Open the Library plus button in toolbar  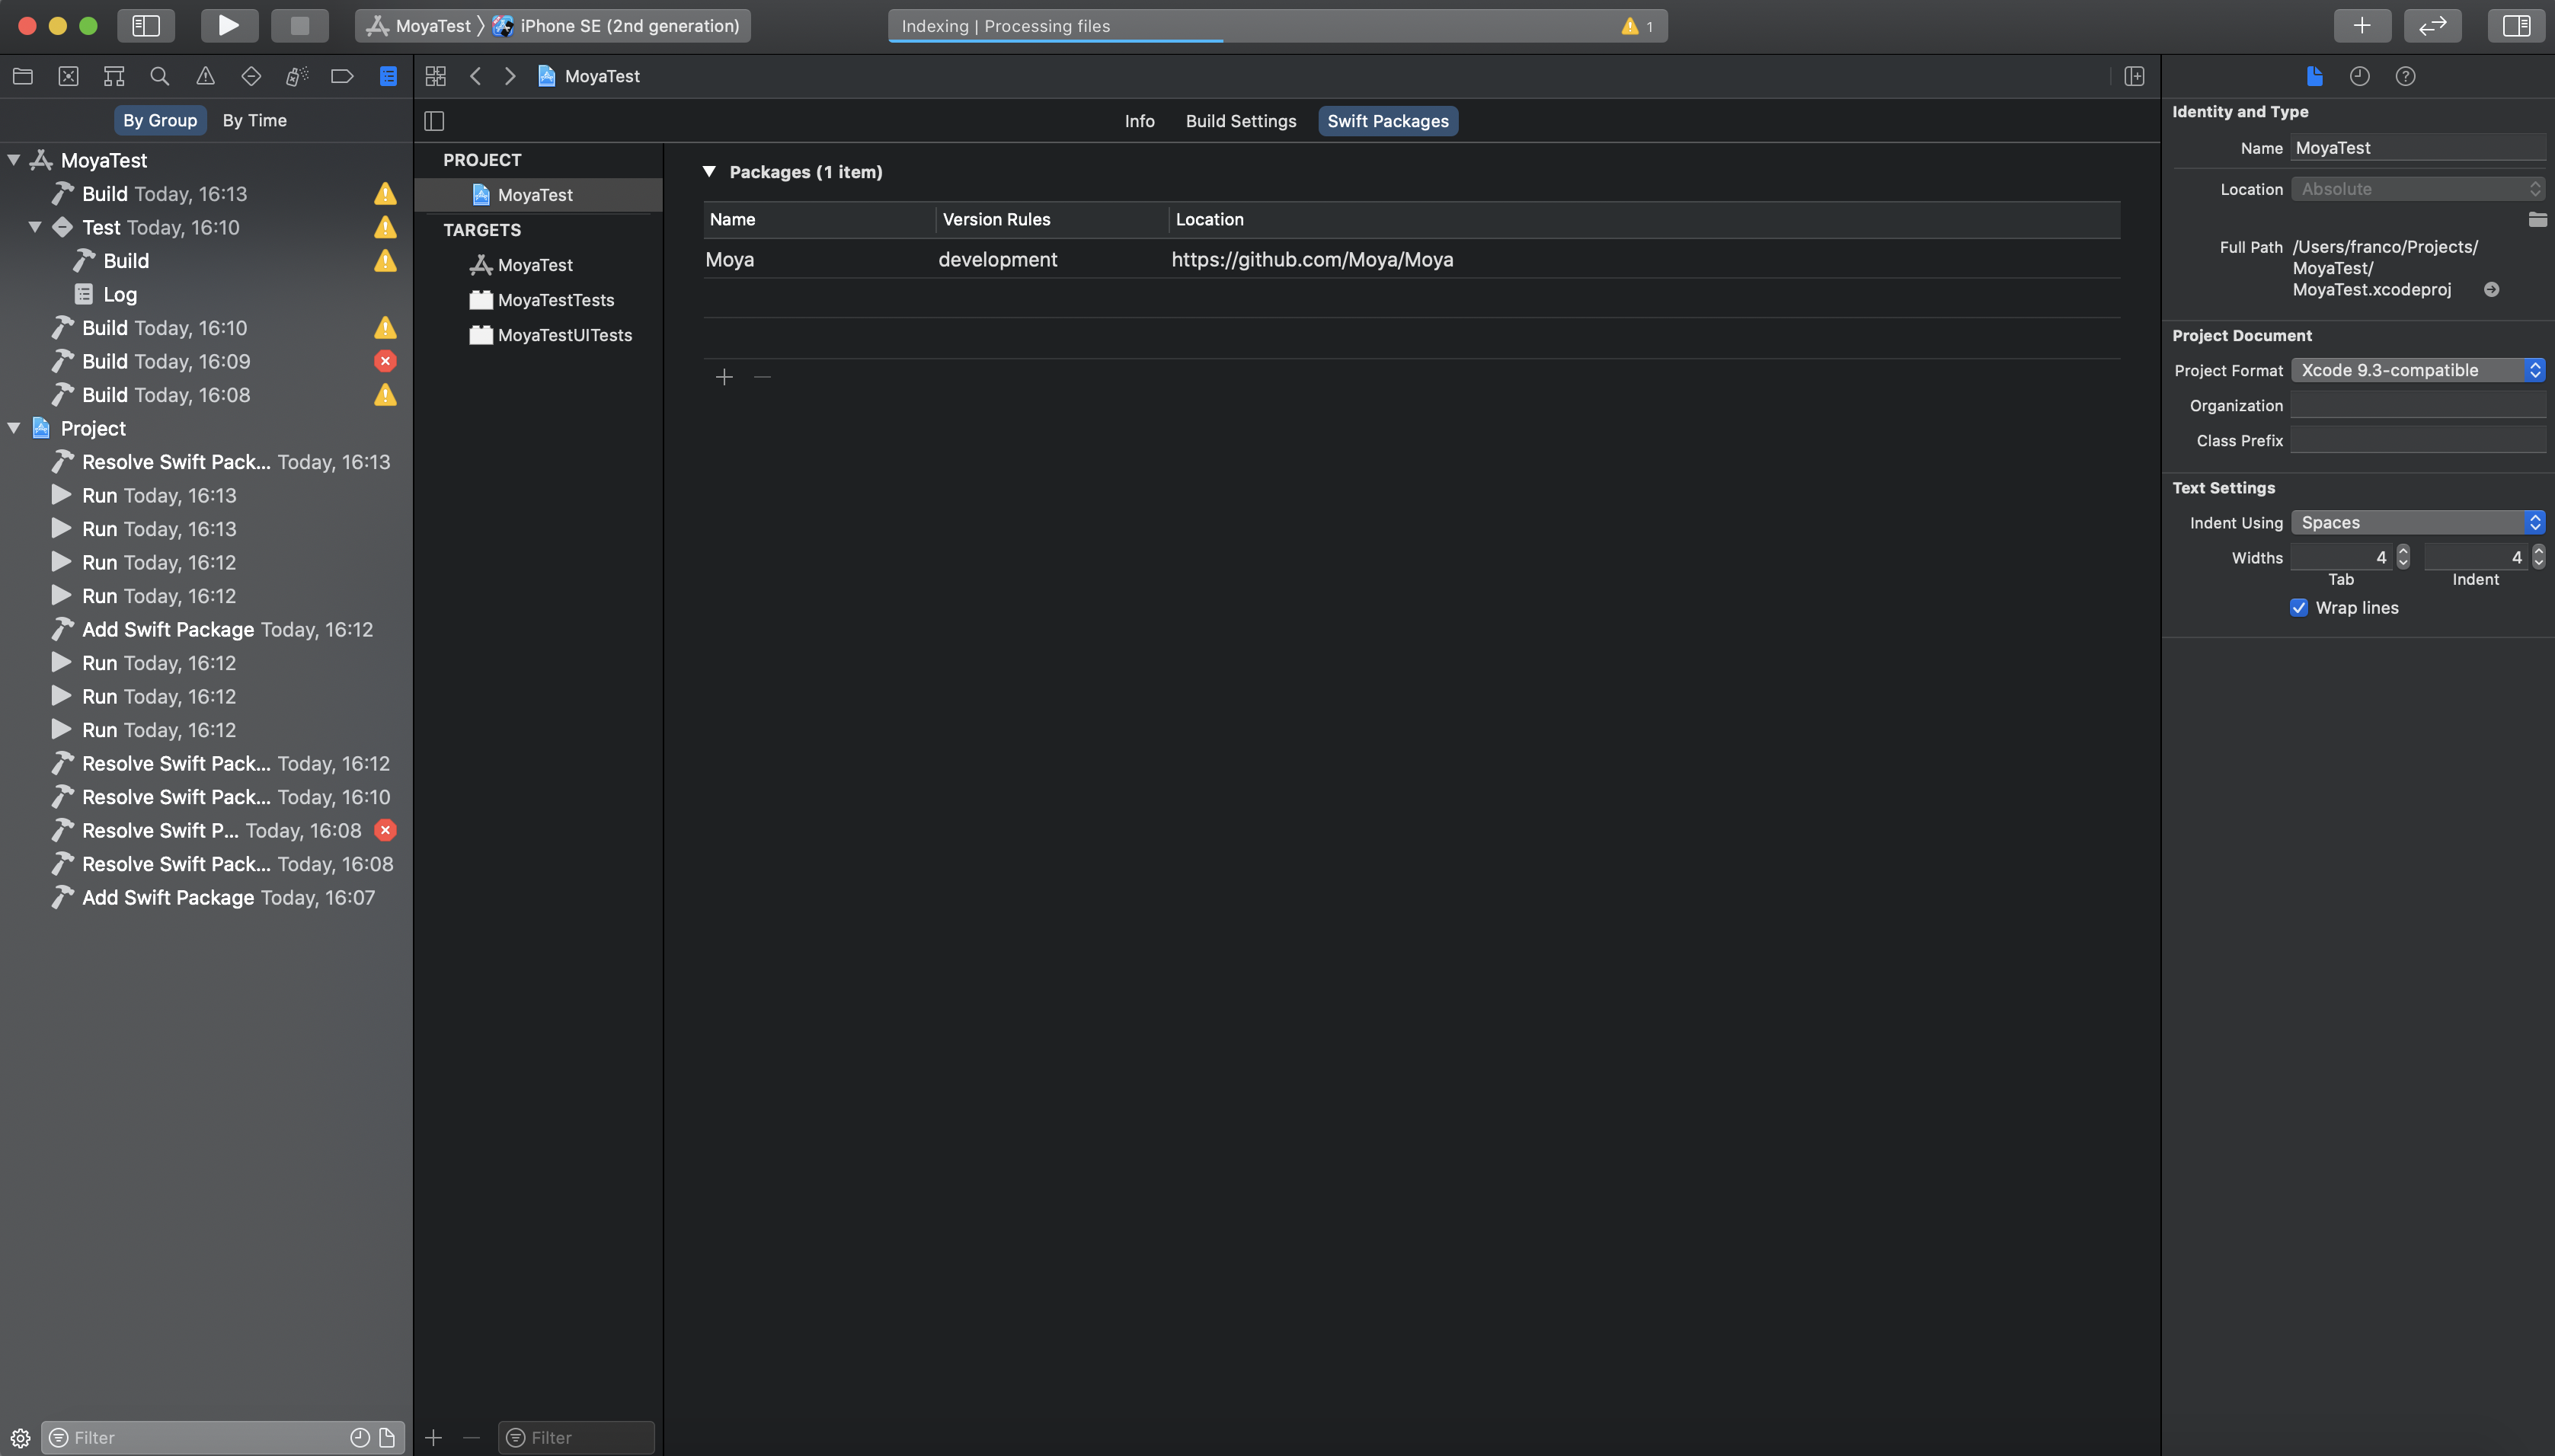pyautogui.click(x=2361, y=25)
